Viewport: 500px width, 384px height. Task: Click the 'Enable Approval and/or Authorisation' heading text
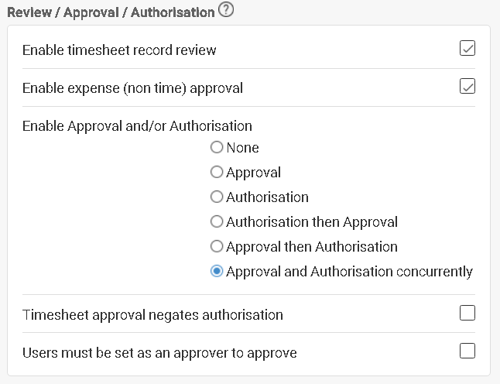click(x=137, y=126)
